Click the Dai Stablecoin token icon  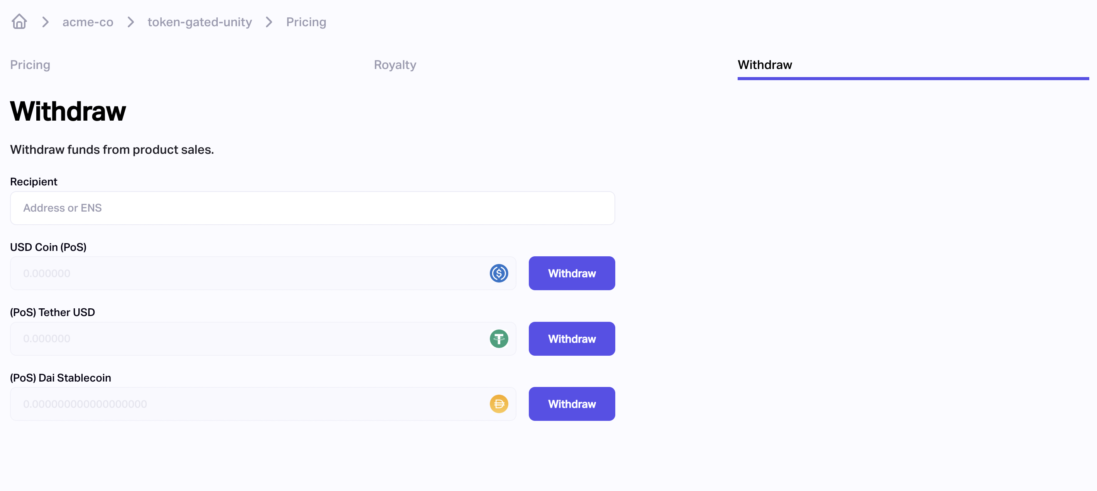(499, 404)
